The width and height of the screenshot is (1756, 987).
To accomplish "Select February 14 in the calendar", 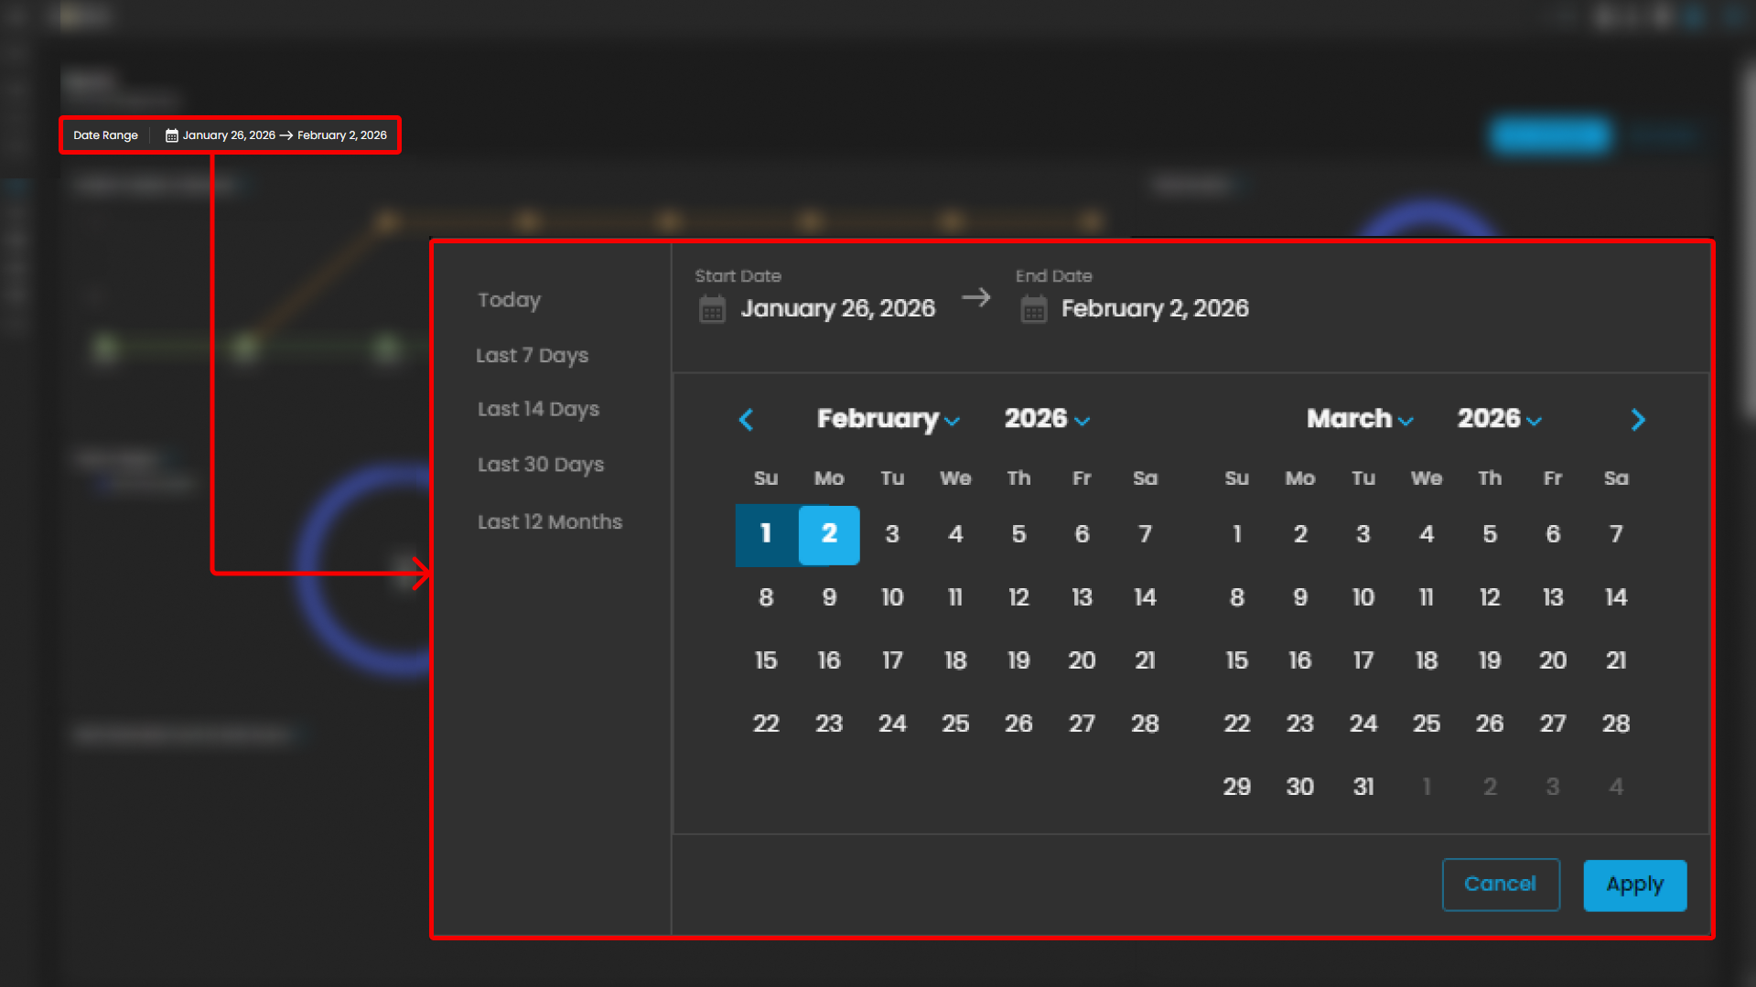I will tap(1144, 597).
